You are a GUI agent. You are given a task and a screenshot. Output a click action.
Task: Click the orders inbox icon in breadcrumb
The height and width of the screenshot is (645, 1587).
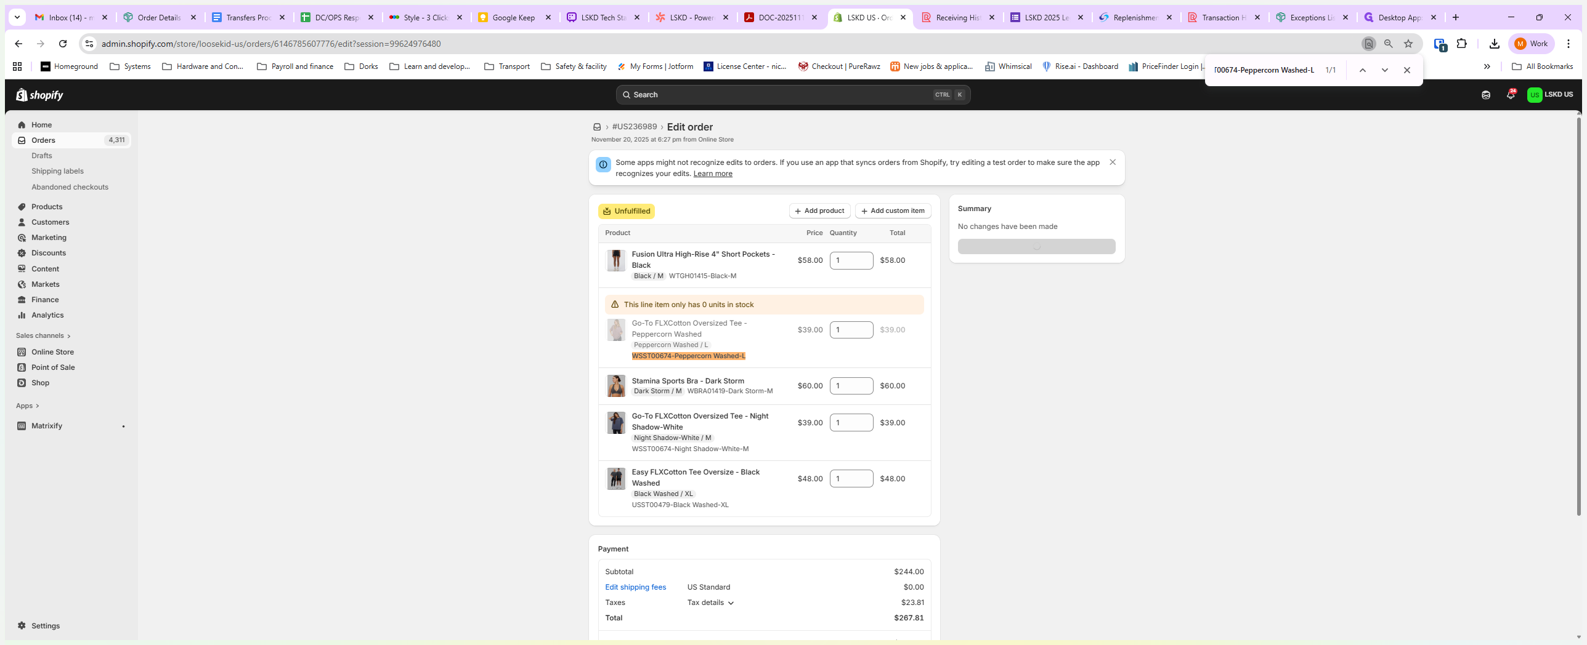[x=596, y=127]
